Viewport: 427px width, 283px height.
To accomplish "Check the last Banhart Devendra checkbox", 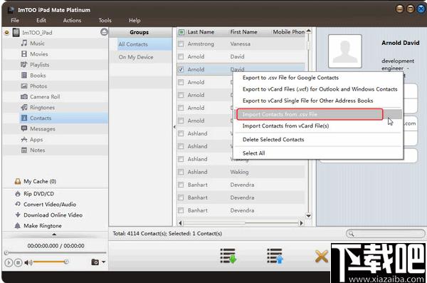I will point(181,210).
